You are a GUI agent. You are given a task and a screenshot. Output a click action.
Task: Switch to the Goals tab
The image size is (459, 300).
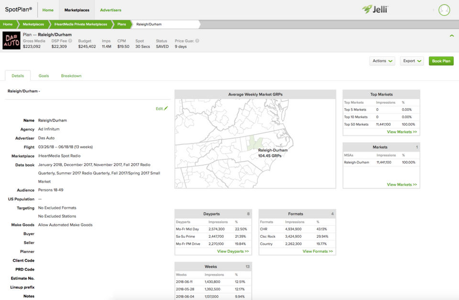point(44,76)
